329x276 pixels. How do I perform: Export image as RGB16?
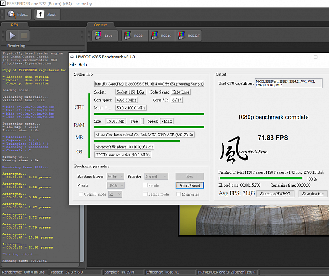click(162, 36)
